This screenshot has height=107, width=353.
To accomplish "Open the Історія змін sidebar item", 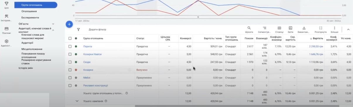I will 25,68.
